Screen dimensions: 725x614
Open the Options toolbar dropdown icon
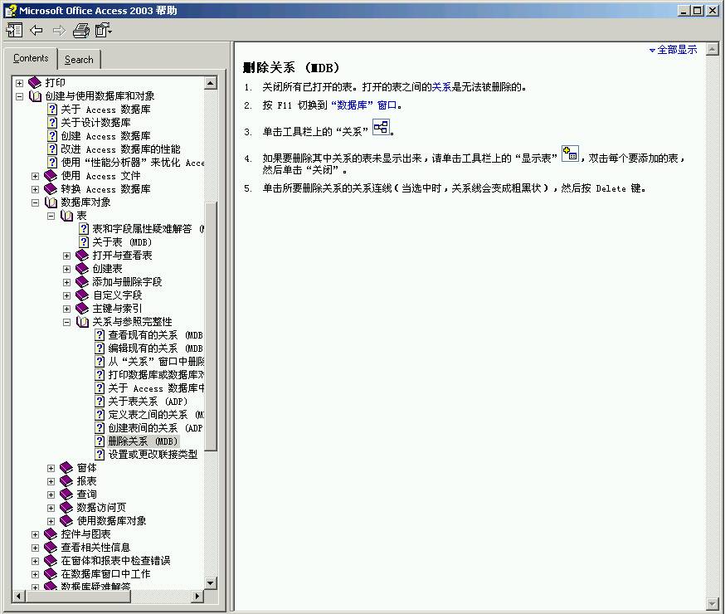click(103, 31)
